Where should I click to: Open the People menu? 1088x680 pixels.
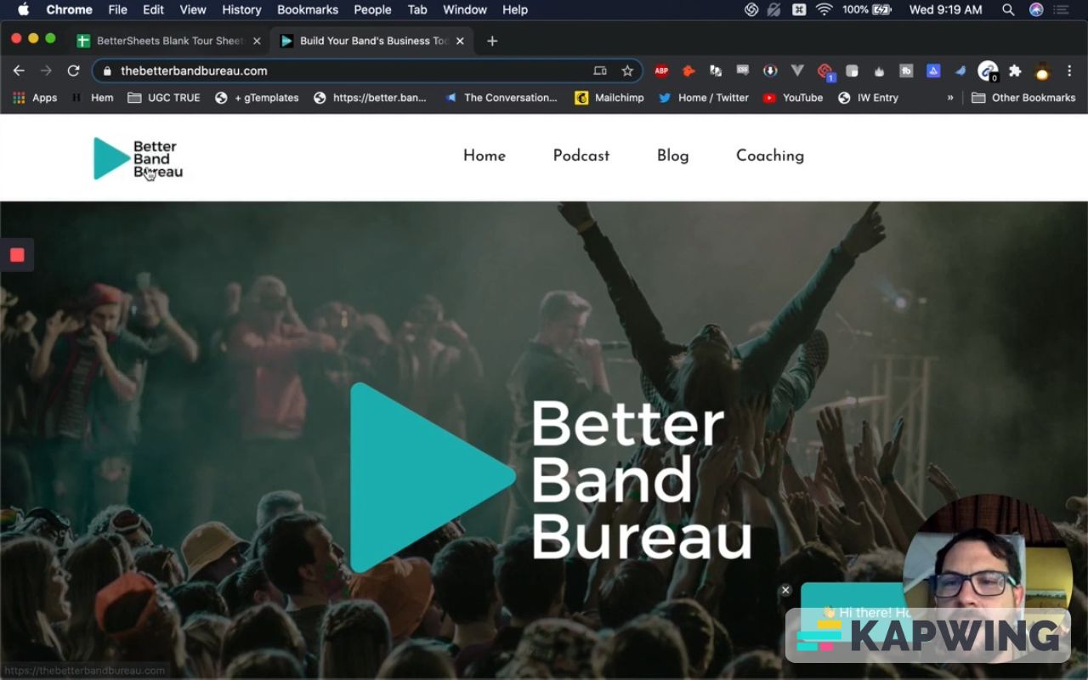(x=372, y=9)
